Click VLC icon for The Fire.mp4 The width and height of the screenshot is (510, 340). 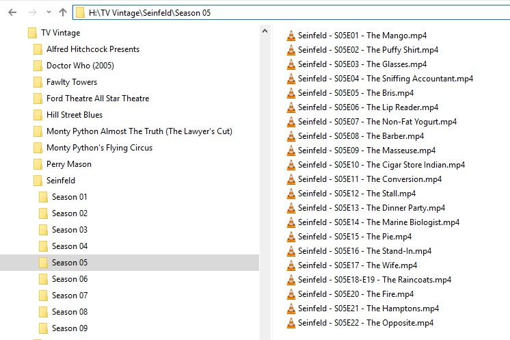pyautogui.click(x=291, y=294)
